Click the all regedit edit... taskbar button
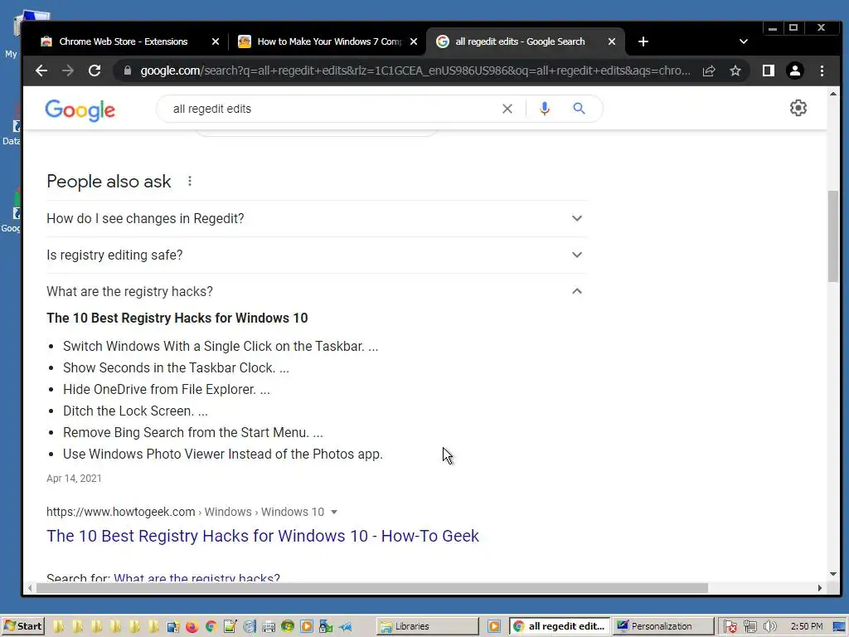The height and width of the screenshot is (637, 849). point(560,627)
